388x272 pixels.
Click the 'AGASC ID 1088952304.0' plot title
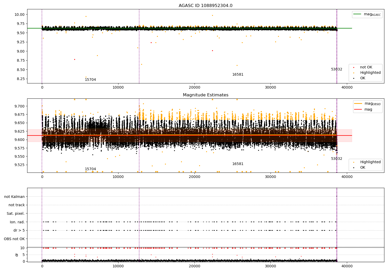205,6
